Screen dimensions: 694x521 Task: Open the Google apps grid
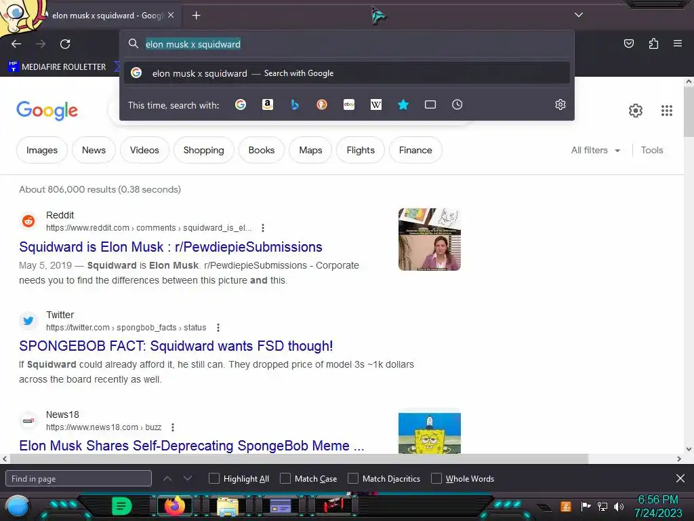667,111
